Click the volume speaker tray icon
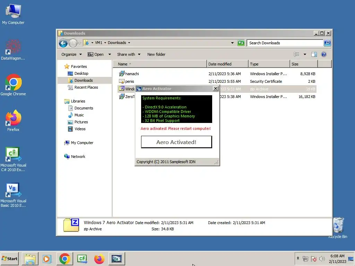 click(322, 258)
